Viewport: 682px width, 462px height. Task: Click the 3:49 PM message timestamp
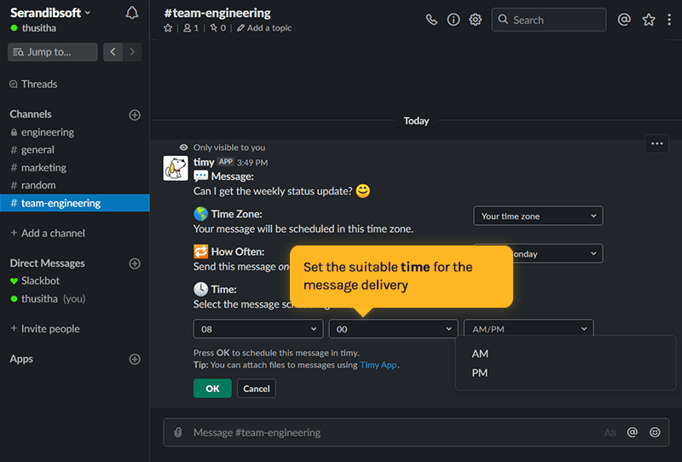coord(252,163)
